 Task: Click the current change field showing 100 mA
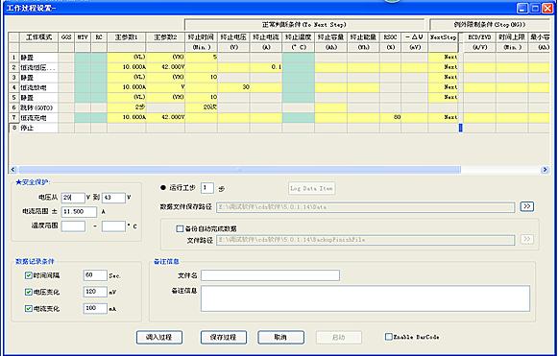point(95,309)
